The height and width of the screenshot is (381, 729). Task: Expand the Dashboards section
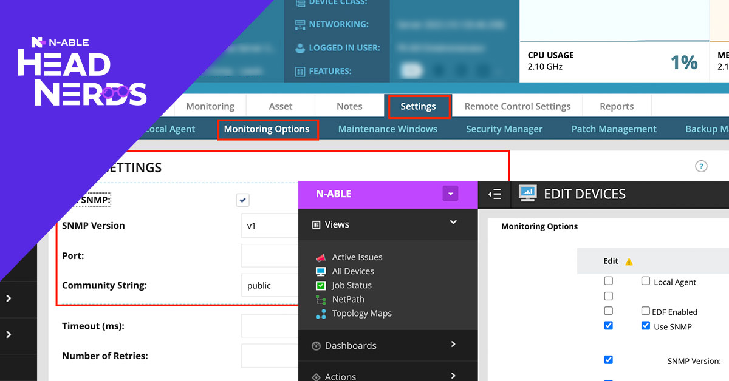coord(453,345)
